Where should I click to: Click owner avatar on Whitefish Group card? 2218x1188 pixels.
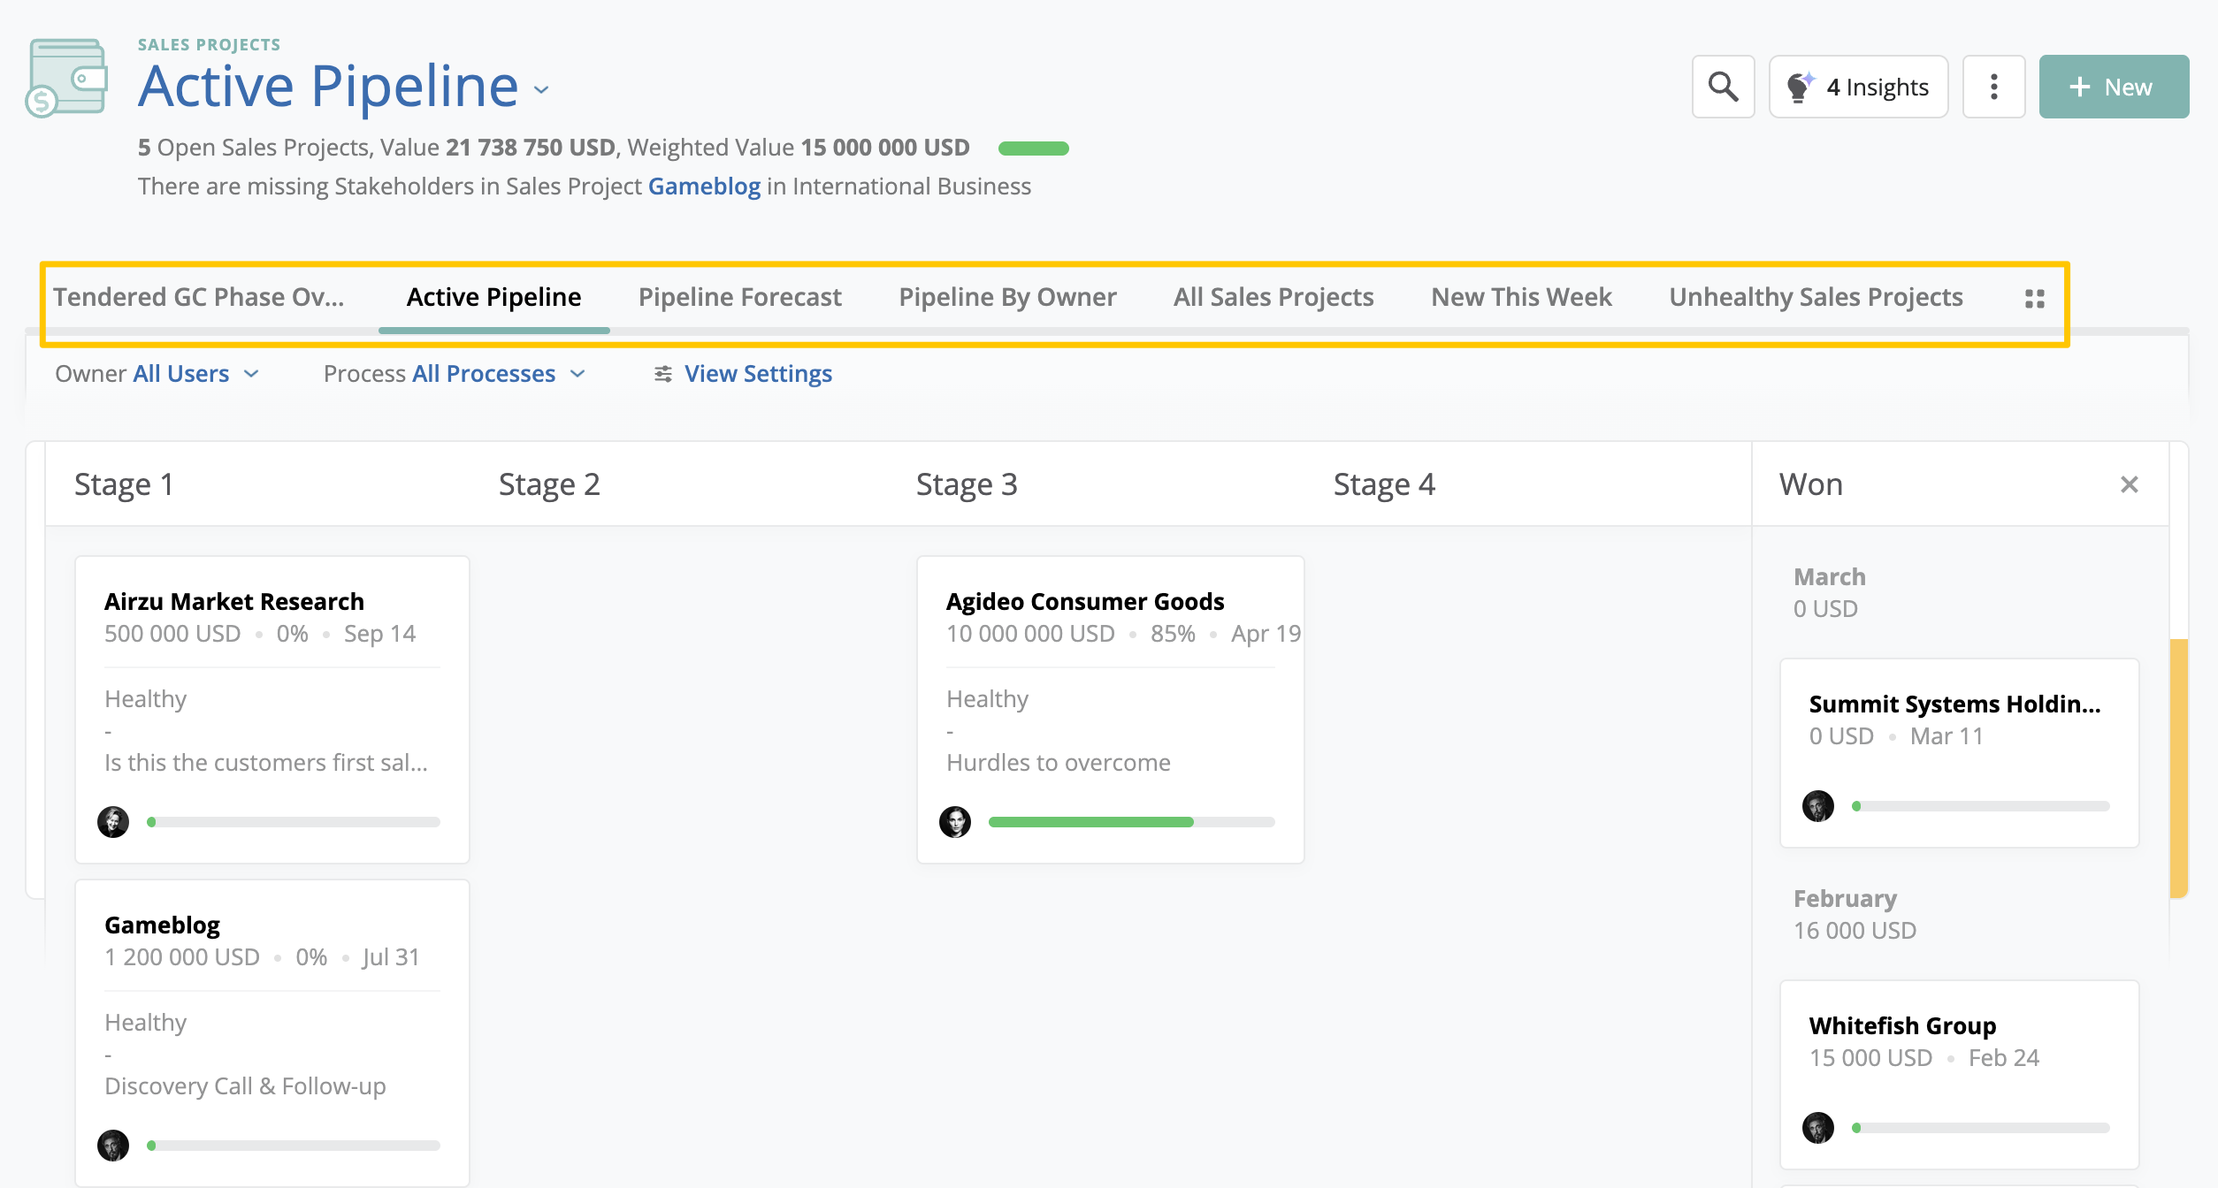[x=1818, y=1128]
